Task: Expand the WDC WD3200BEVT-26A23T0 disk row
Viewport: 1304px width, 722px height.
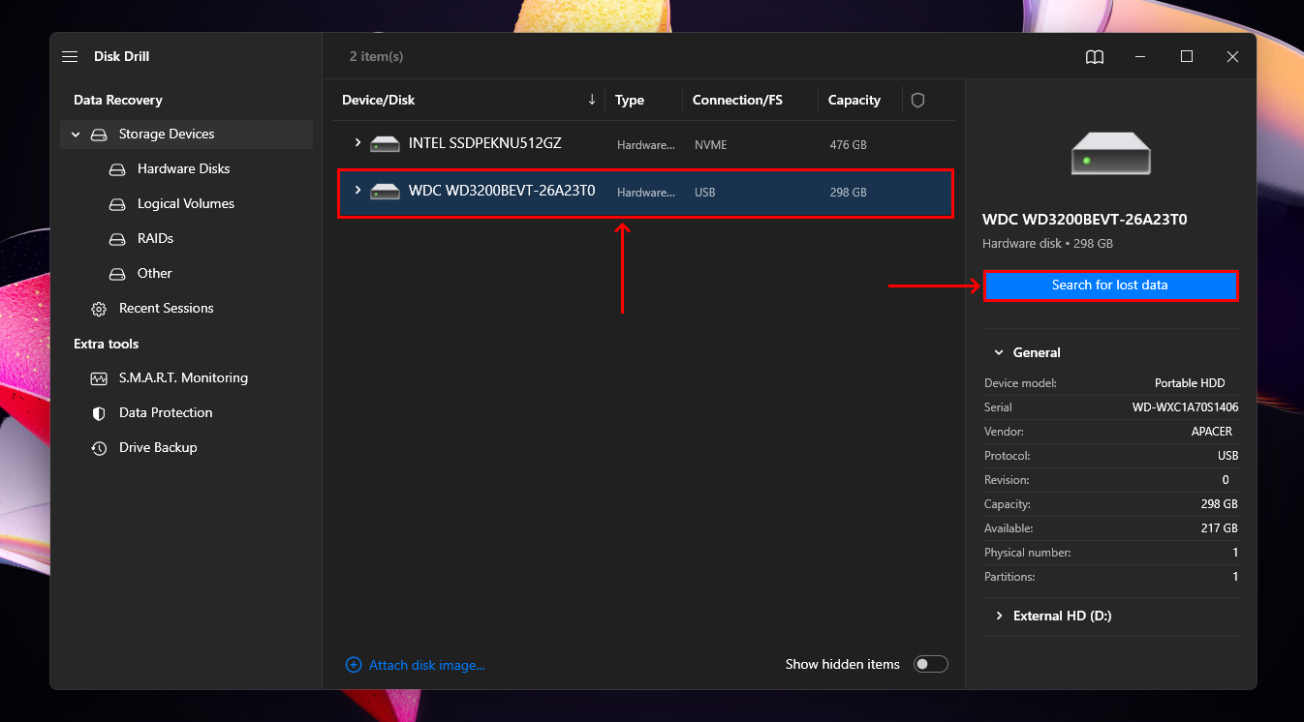Action: click(x=357, y=190)
